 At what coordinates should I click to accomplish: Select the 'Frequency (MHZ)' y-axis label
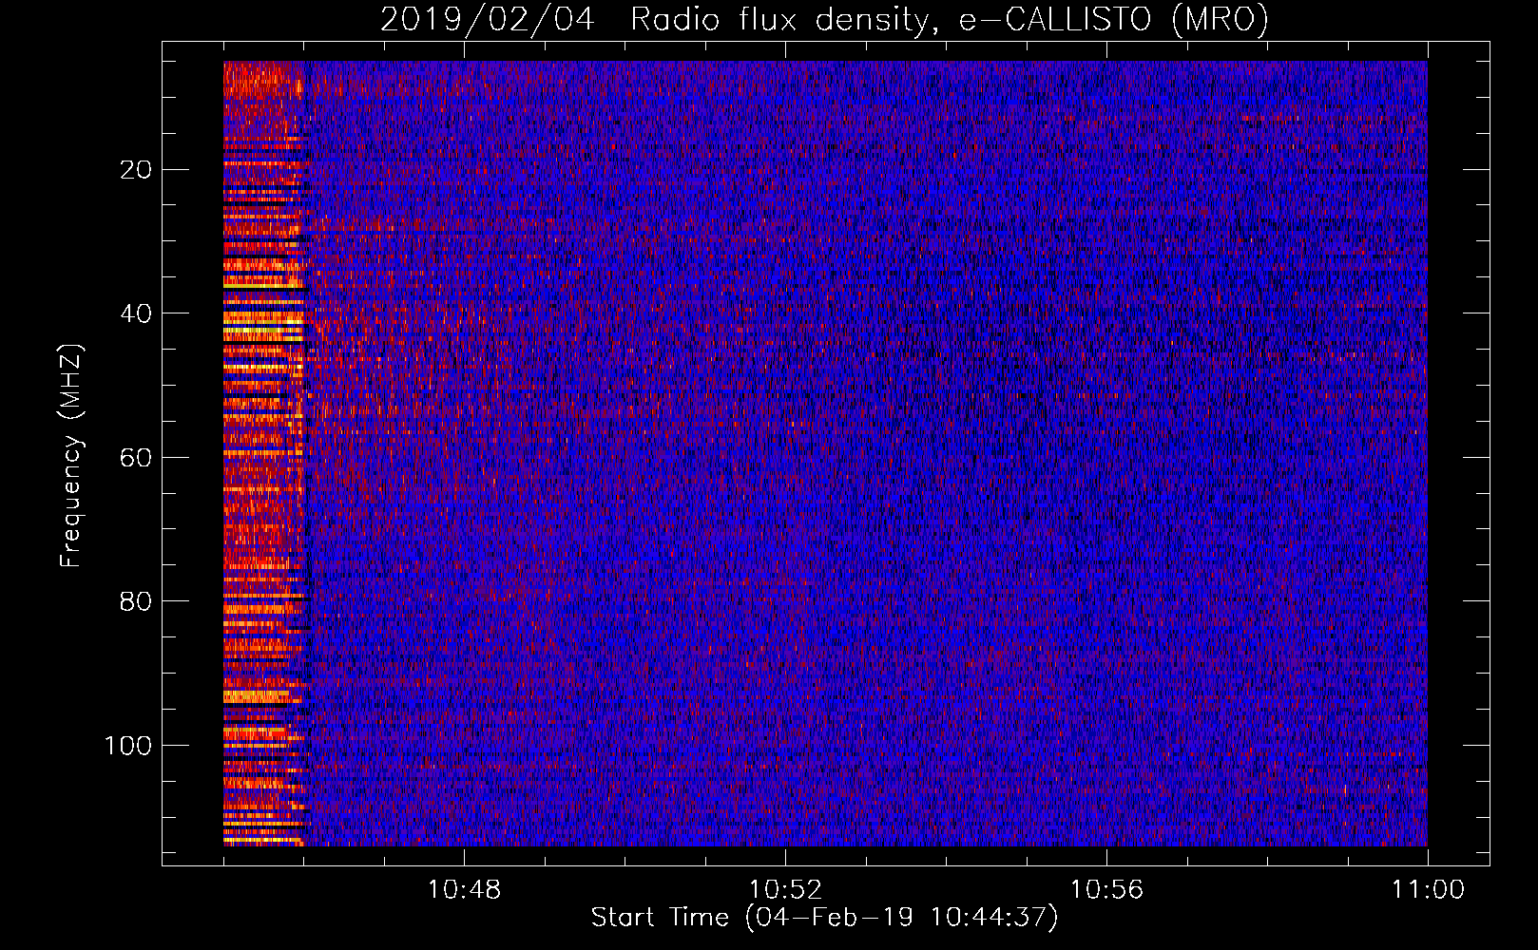click(x=71, y=456)
